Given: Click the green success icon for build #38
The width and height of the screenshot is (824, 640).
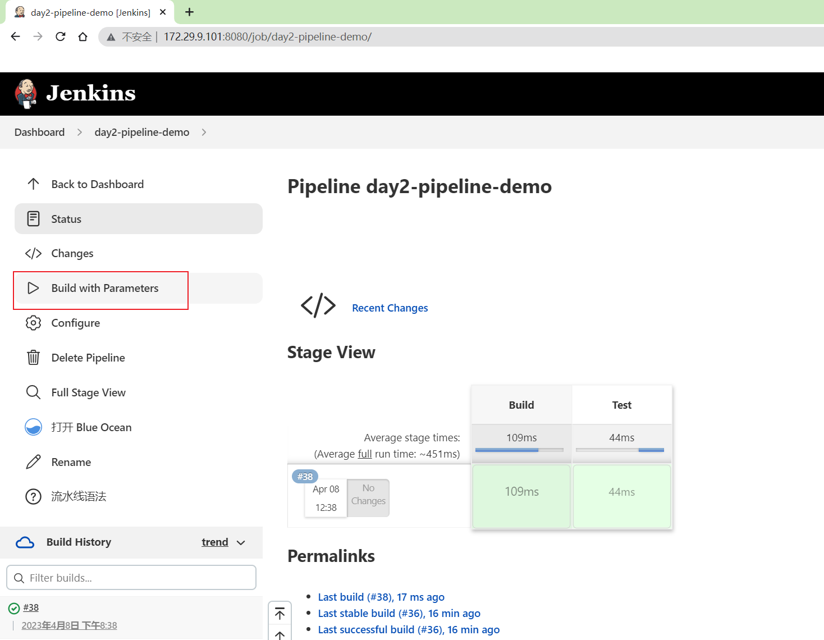Looking at the screenshot, I should click(x=14, y=608).
